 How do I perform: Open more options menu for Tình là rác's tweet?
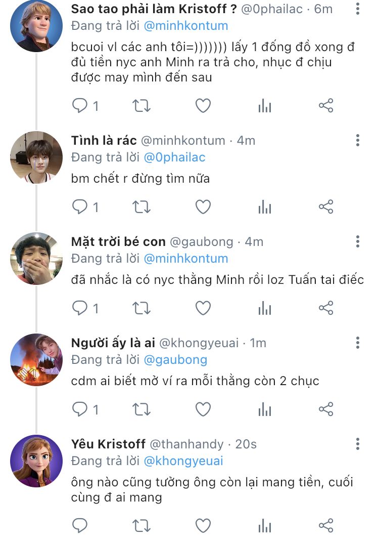(358, 141)
